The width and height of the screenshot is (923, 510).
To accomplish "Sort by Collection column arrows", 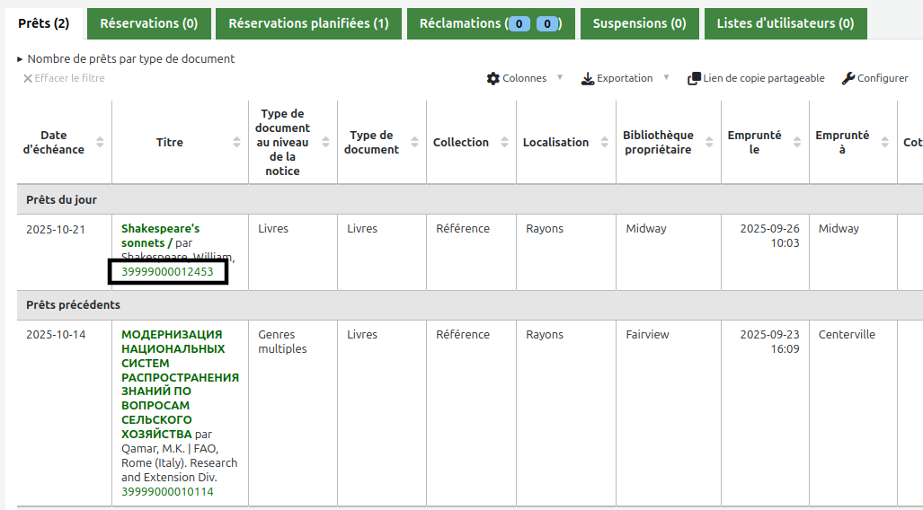I will pos(504,142).
